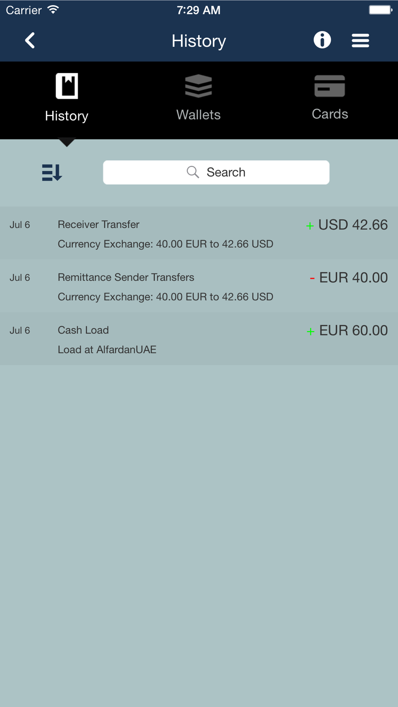
Task: Open the Remittance Sender Transfers entry
Action: pyautogui.click(x=126, y=278)
